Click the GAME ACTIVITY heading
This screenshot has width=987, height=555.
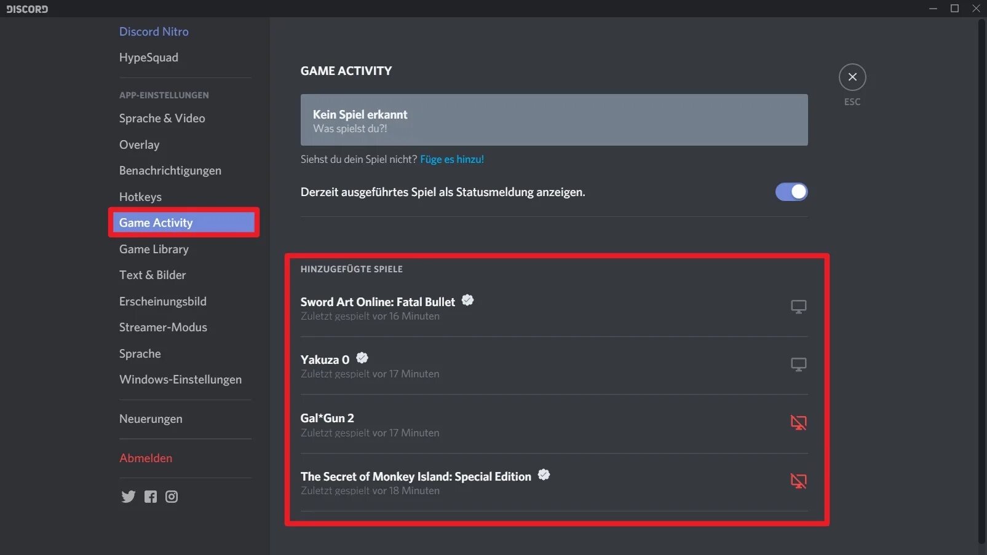[x=346, y=71]
